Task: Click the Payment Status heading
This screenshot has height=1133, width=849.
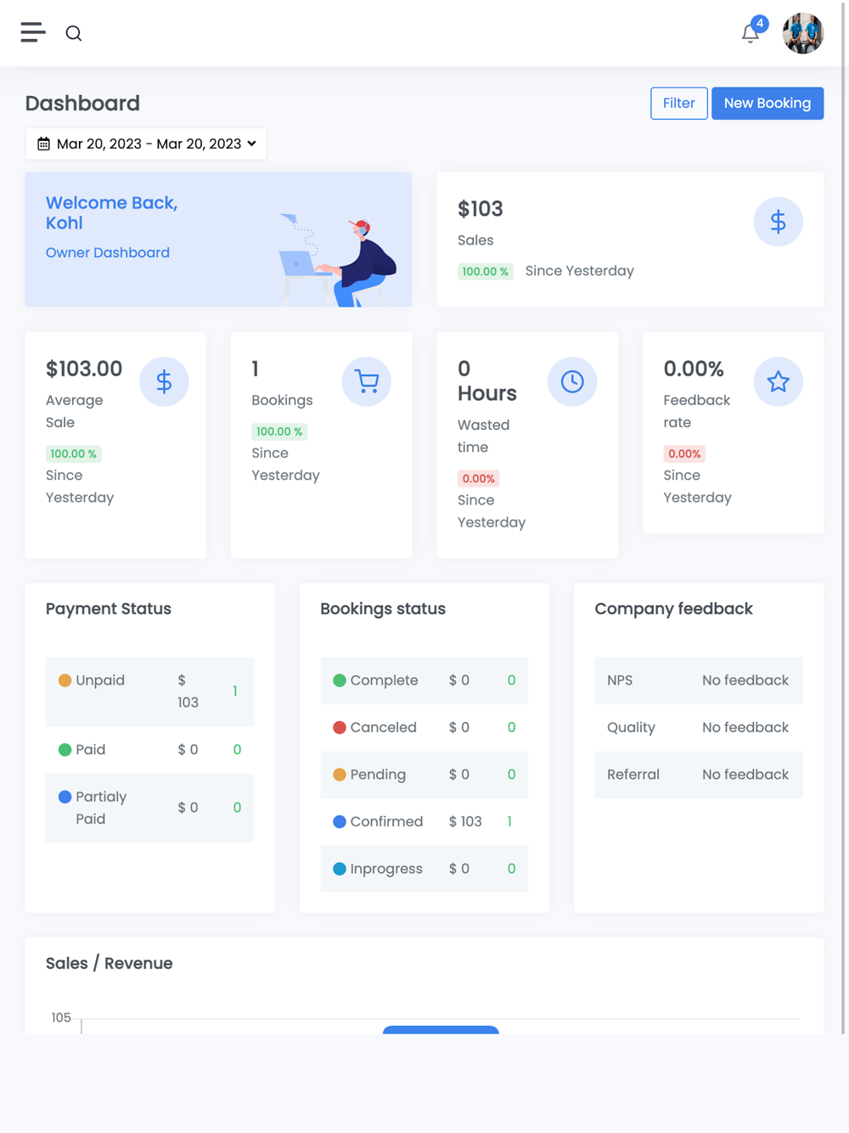Action: 109,609
